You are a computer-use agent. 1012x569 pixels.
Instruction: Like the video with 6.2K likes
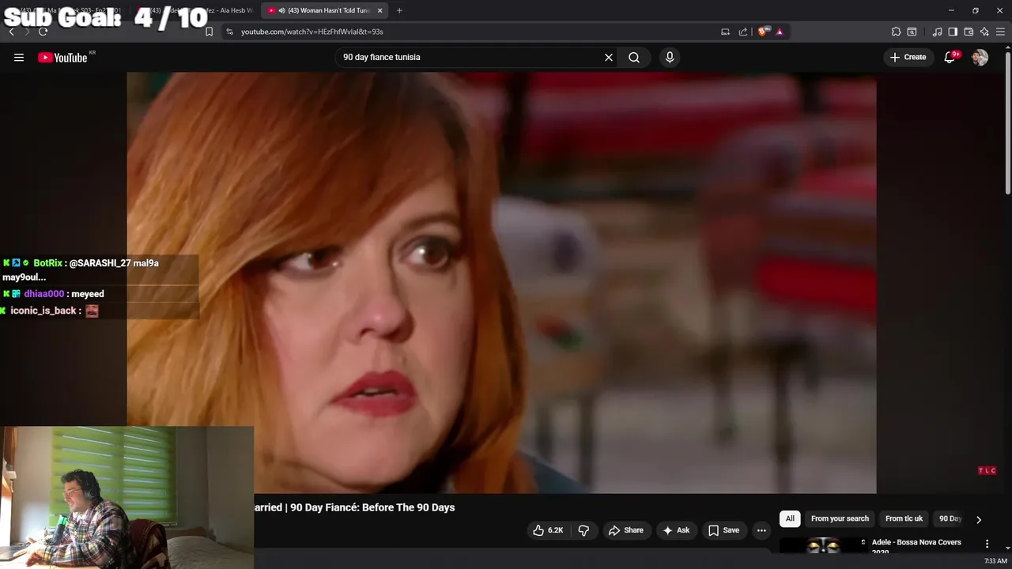pos(547,530)
